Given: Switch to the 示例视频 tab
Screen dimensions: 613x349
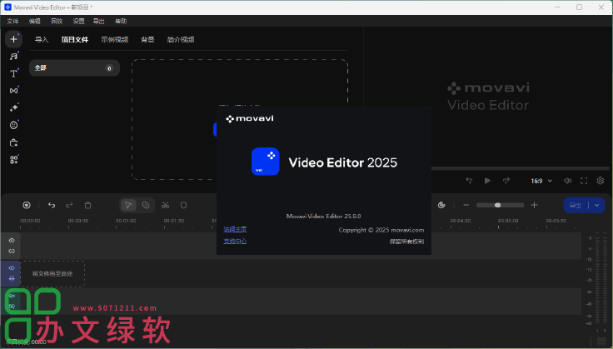Looking at the screenshot, I should coord(115,39).
